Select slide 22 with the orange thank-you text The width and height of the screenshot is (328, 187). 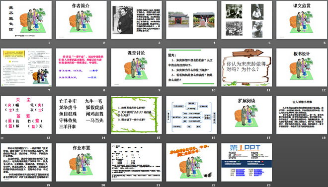191,162
